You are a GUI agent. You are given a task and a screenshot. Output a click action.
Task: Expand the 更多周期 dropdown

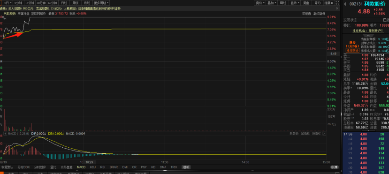[x=101, y=3]
